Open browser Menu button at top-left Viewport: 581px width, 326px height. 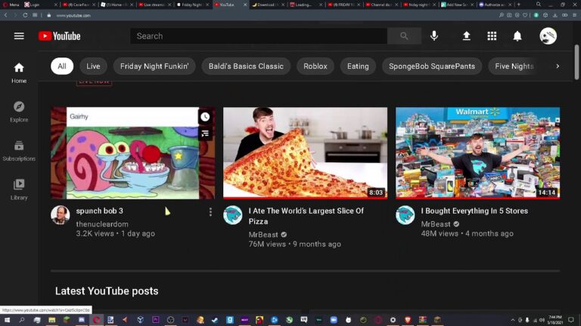(x=11, y=5)
